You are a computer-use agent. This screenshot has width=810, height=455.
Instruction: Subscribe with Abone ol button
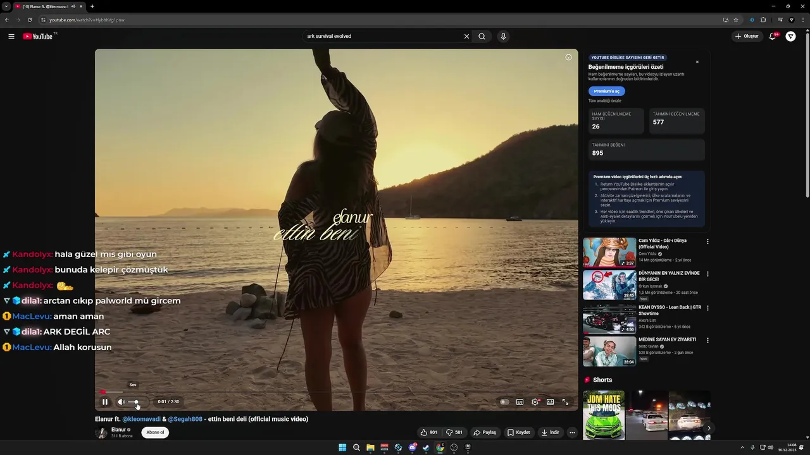coord(155,433)
